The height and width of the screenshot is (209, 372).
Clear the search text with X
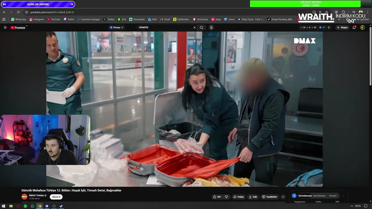tap(194, 28)
